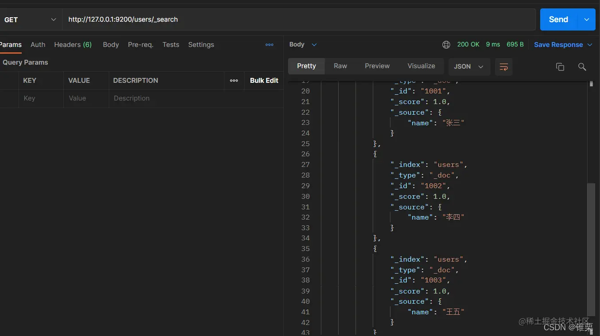
Task: Click Save Response
Action: pos(558,45)
